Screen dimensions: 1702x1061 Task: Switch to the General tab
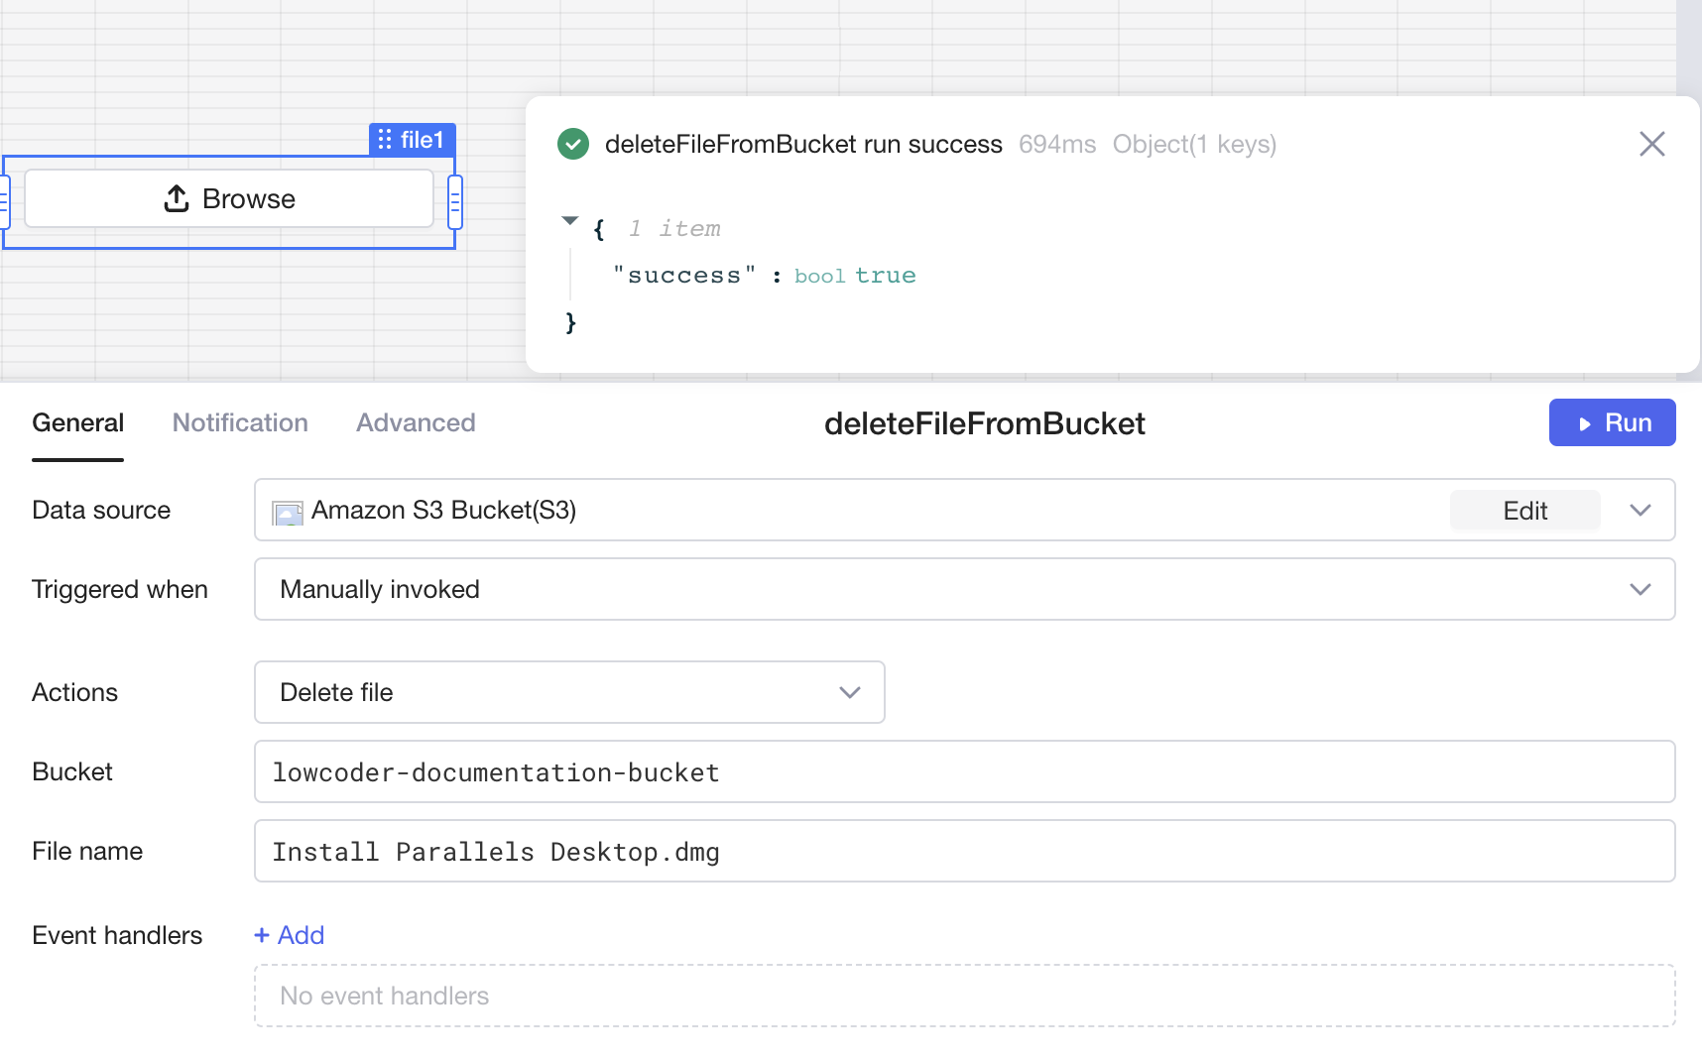78,423
